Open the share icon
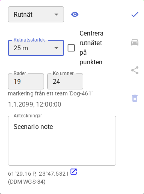Image resolution: width=144 pixels, height=194 pixels. coord(135,70)
